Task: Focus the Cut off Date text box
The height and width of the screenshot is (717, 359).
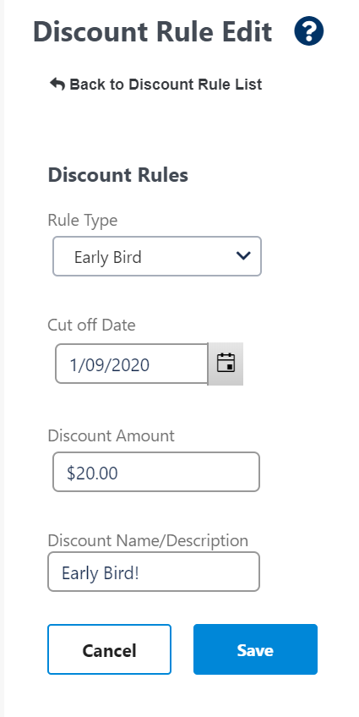Action: click(132, 364)
